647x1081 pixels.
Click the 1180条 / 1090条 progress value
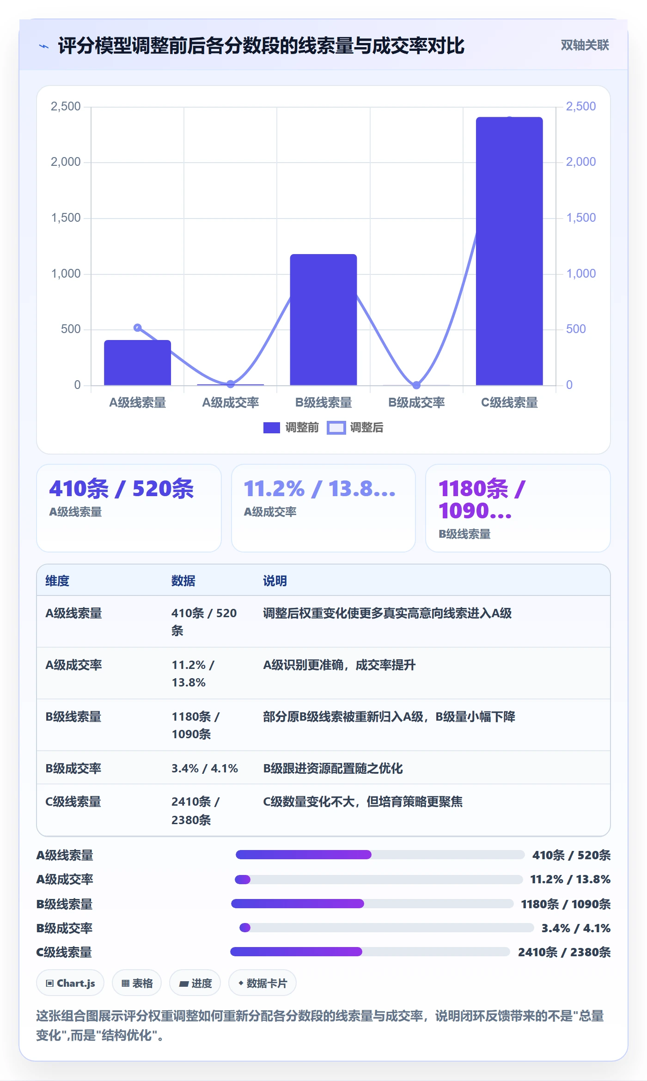tap(566, 904)
